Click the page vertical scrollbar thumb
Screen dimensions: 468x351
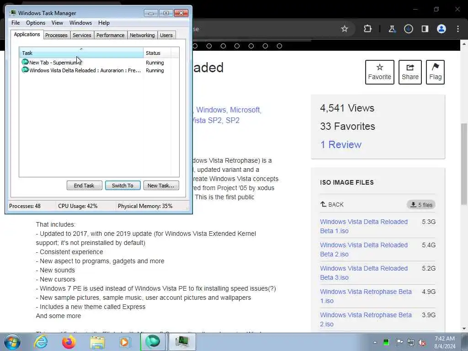(464, 164)
